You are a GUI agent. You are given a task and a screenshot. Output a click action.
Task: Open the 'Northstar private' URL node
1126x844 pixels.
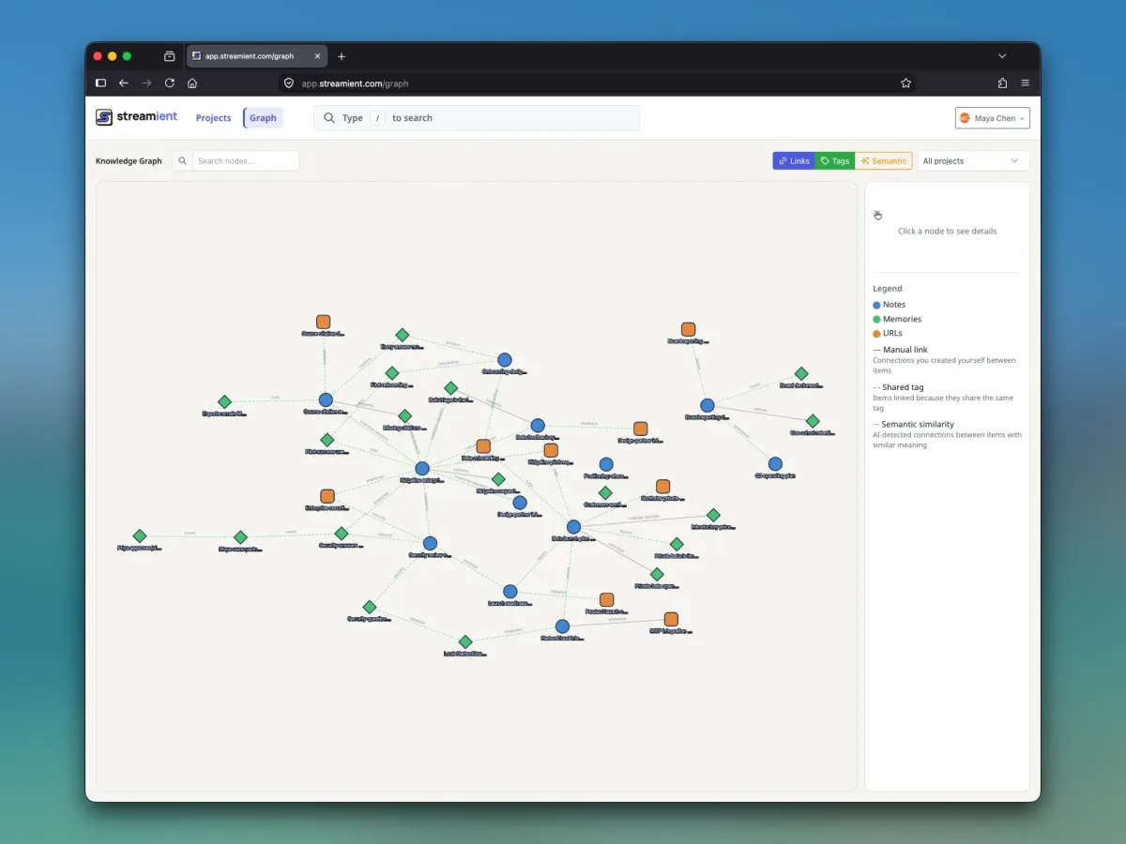point(663,486)
